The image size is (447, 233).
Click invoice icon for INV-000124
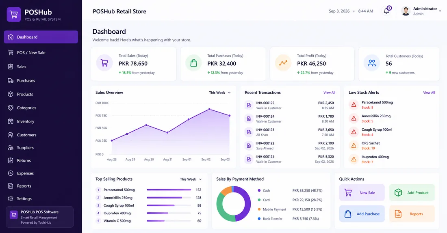pyautogui.click(x=249, y=119)
